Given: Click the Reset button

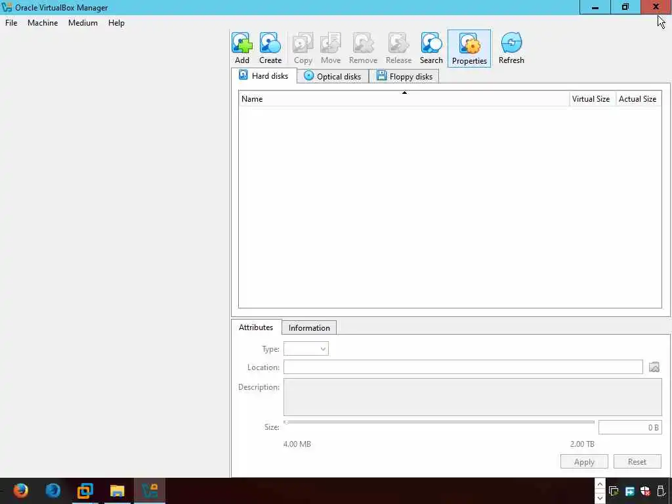Looking at the screenshot, I should coord(637,461).
